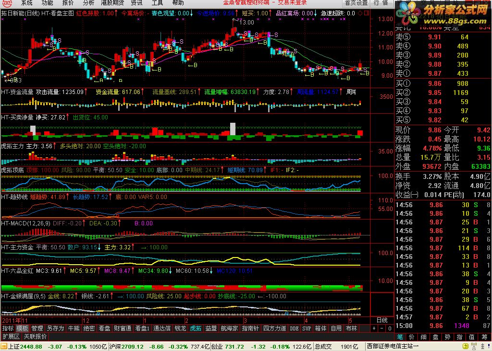This screenshot has height=351, width=492.
Task: Click the 日线 period label
Action: point(382,320)
